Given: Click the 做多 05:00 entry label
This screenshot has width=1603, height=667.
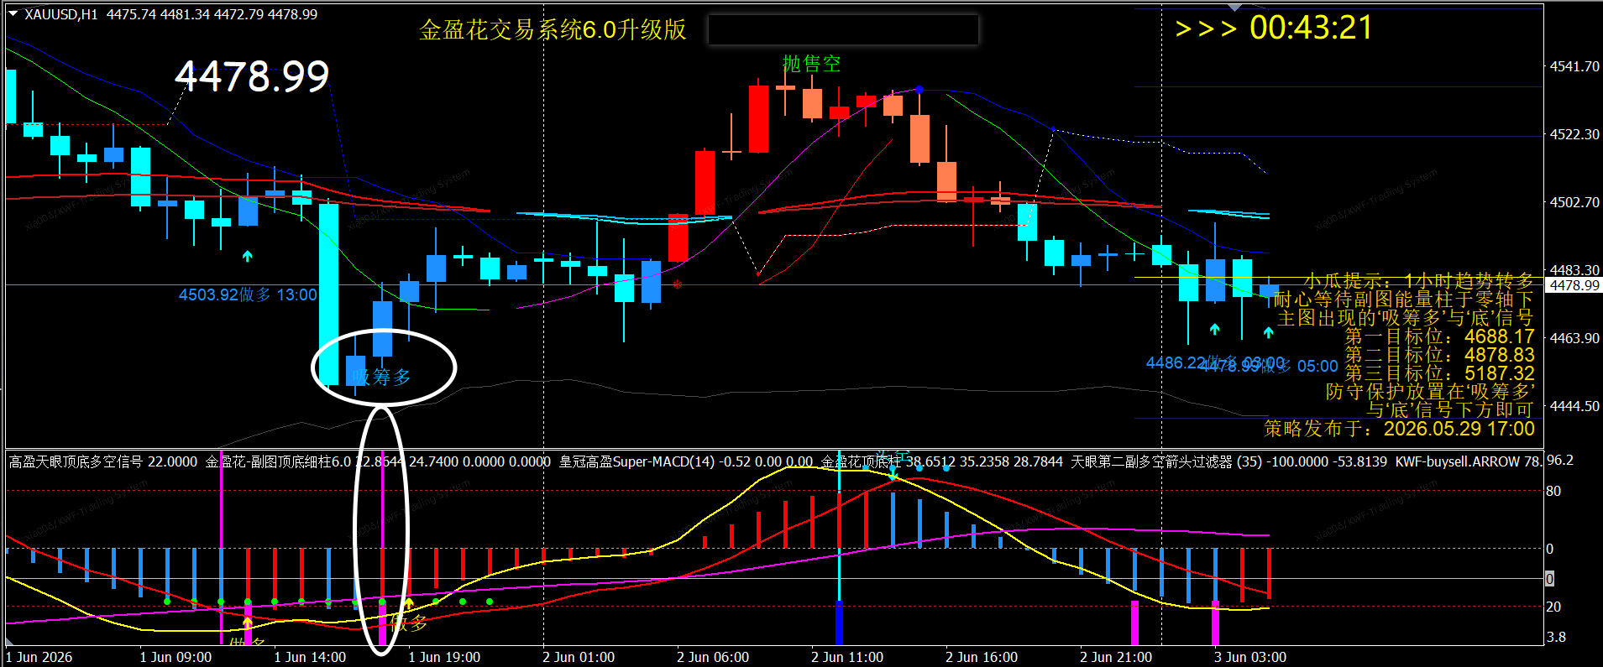Looking at the screenshot, I should (1297, 366).
